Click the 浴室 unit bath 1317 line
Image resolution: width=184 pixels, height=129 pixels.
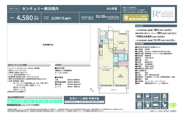[x=17, y=70]
